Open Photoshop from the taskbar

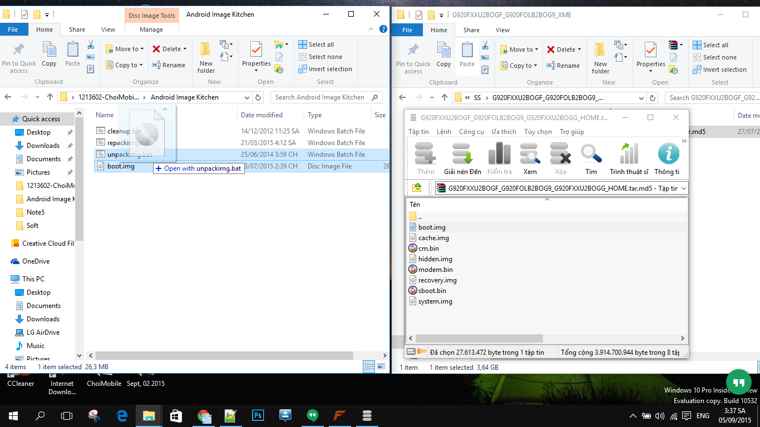(258, 415)
